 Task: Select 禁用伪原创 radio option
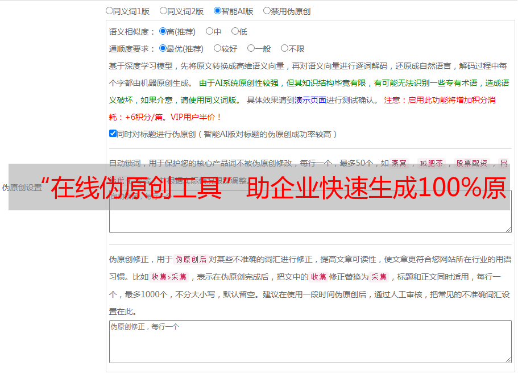267,11
